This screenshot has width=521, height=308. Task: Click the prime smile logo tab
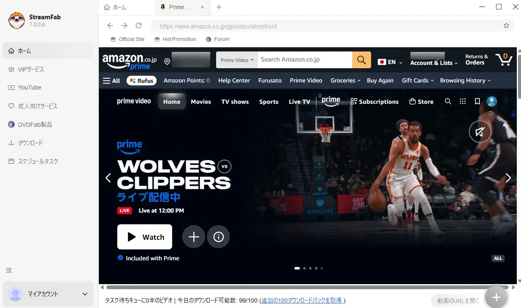(331, 101)
